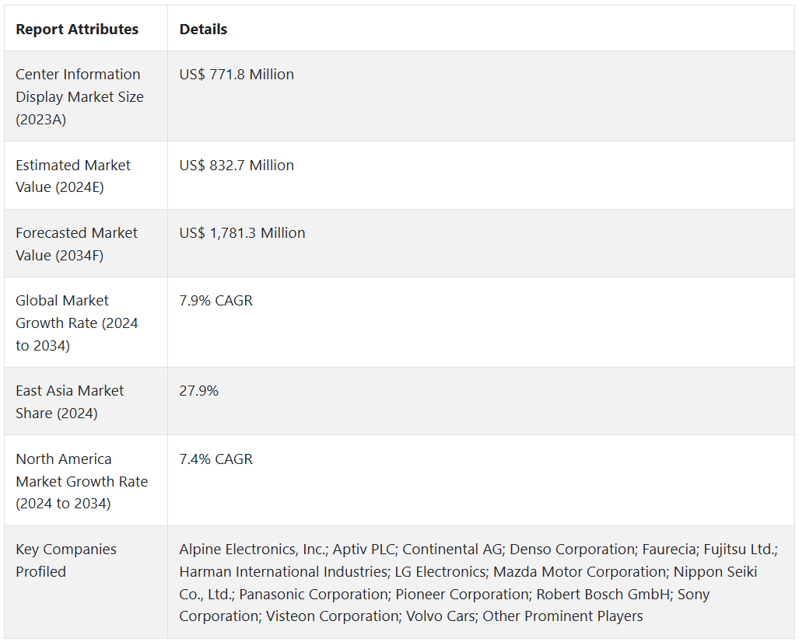Screen dimensions: 799x642
Task: Click Panasonic Corporation in the companies list
Action: click(313, 595)
